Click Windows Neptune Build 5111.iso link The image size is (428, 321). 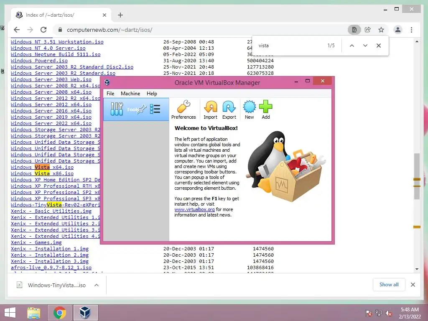click(x=56, y=54)
